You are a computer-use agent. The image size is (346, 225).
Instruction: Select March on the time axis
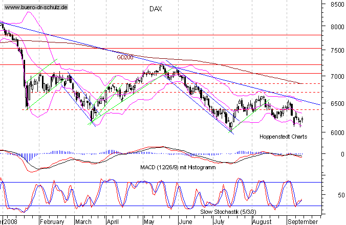[x=83, y=222]
